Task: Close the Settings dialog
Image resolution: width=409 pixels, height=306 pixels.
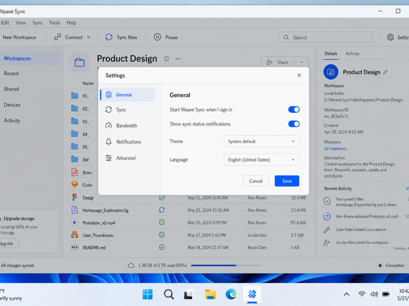Action: click(x=299, y=75)
